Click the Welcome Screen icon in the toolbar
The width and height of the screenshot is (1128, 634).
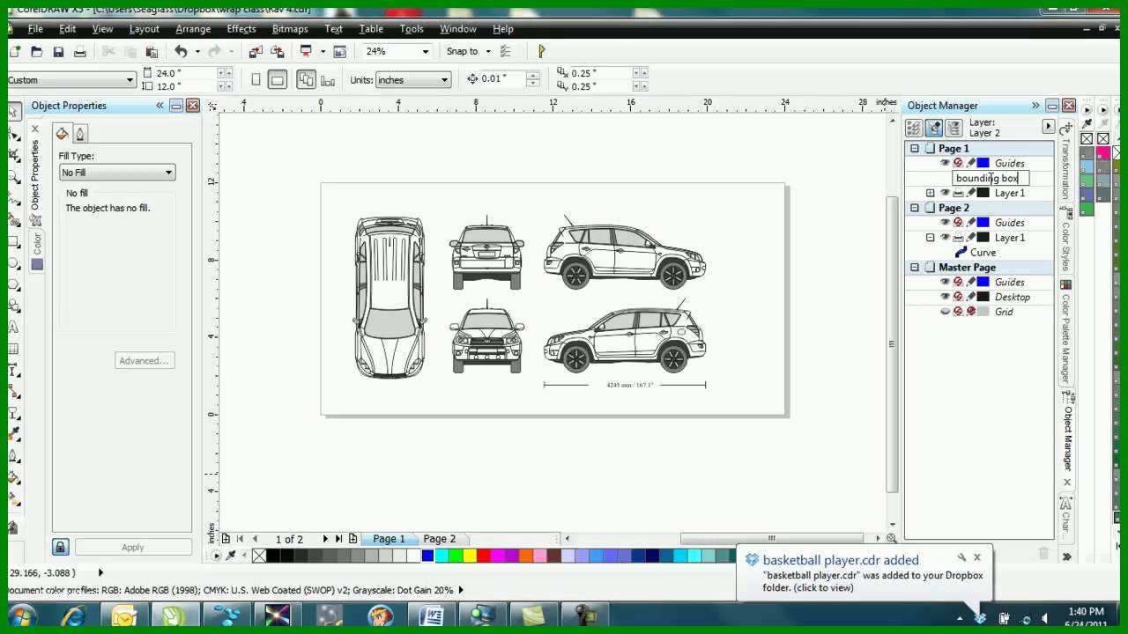[339, 52]
